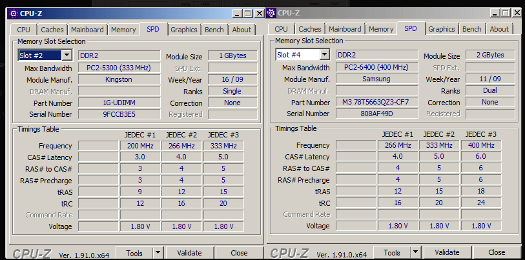
Task: Open the Slot #4 memory slot dropdown
Action: coord(325,55)
